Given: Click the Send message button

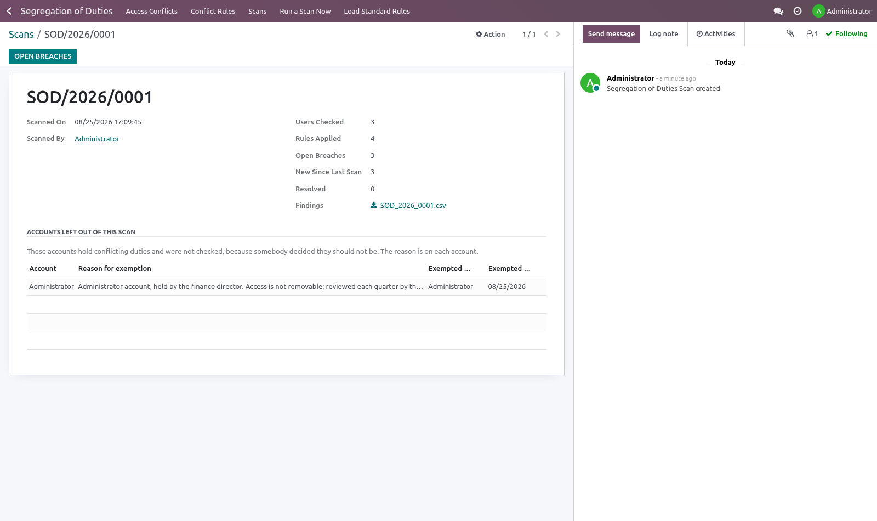Looking at the screenshot, I should (x=611, y=33).
